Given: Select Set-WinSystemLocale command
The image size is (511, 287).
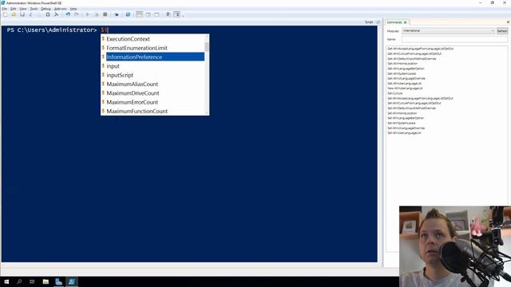Looking at the screenshot, I should point(401,123).
